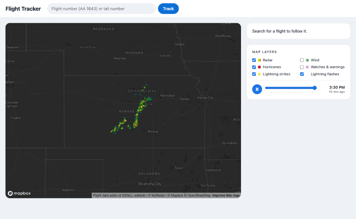Turn off Lightning strikes layer
The image size is (356, 219).
coord(254,74)
